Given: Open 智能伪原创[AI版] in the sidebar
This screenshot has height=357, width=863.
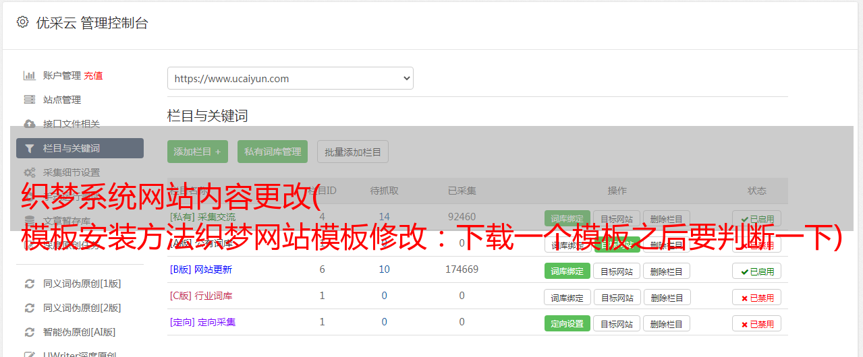Looking at the screenshot, I should tap(80, 332).
